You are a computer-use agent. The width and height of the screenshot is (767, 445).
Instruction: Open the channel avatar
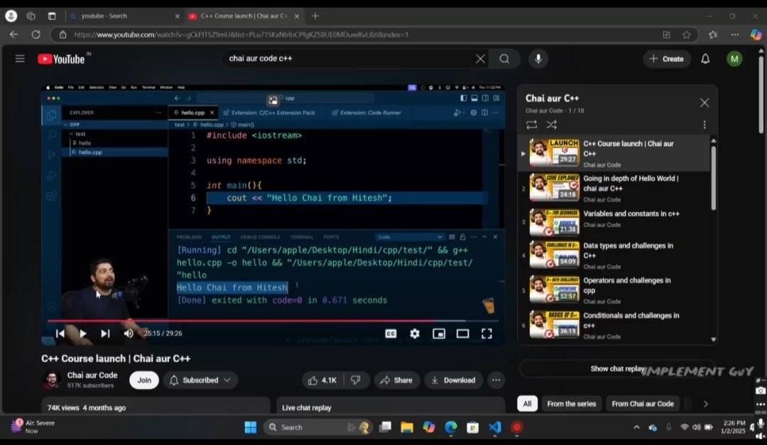coord(51,380)
